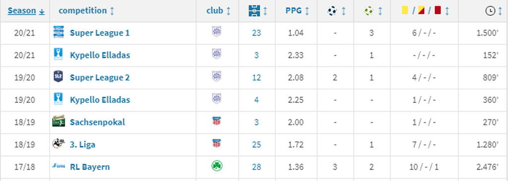
Task: Open the 25 appearances link for 3. Liga
Action: (x=256, y=144)
